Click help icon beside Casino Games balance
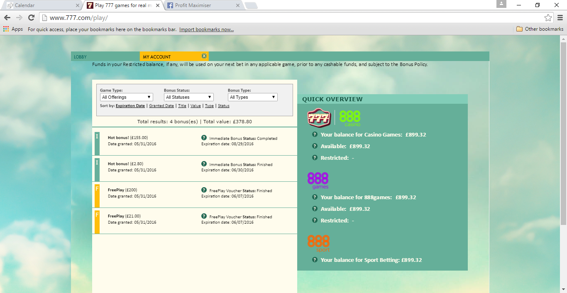Image resolution: width=567 pixels, height=293 pixels. pyautogui.click(x=315, y=134)
